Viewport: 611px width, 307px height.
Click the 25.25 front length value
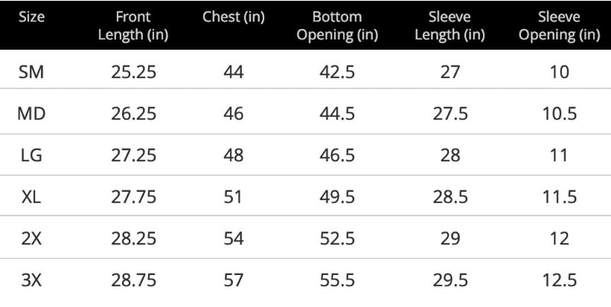[134, 72]
